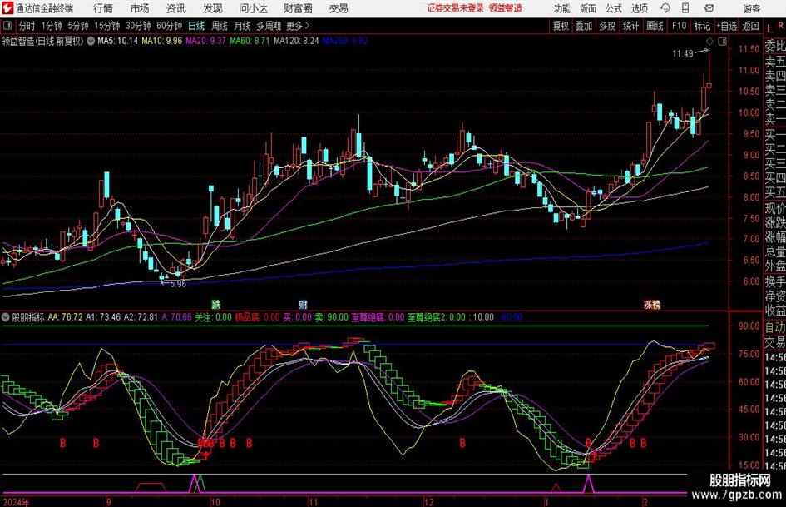Click the MA120: 8.24 label
The image size is (786, 507).
pyautogui.click(x=296, y=41)
